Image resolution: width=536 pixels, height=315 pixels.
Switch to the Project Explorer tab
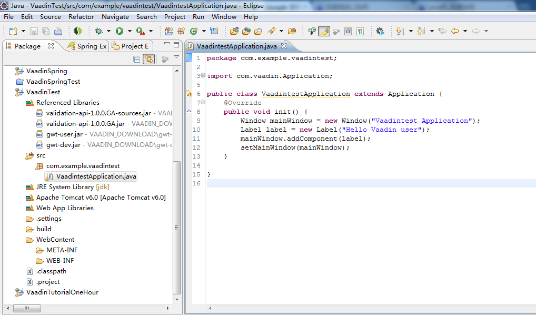coord(130,46)
